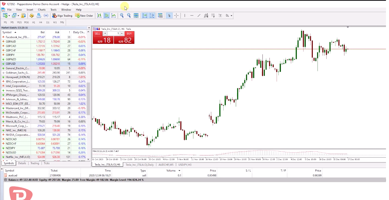Select the equidistant channel tool
This screenshot has height=200, width=389.
tap(206, 15)
